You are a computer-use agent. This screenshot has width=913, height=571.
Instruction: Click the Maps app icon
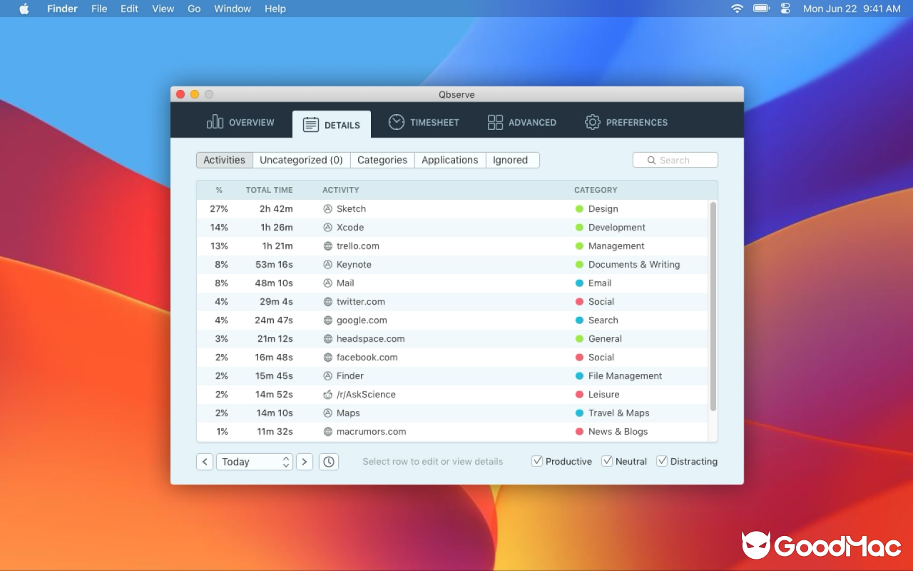tap(328, 413)
